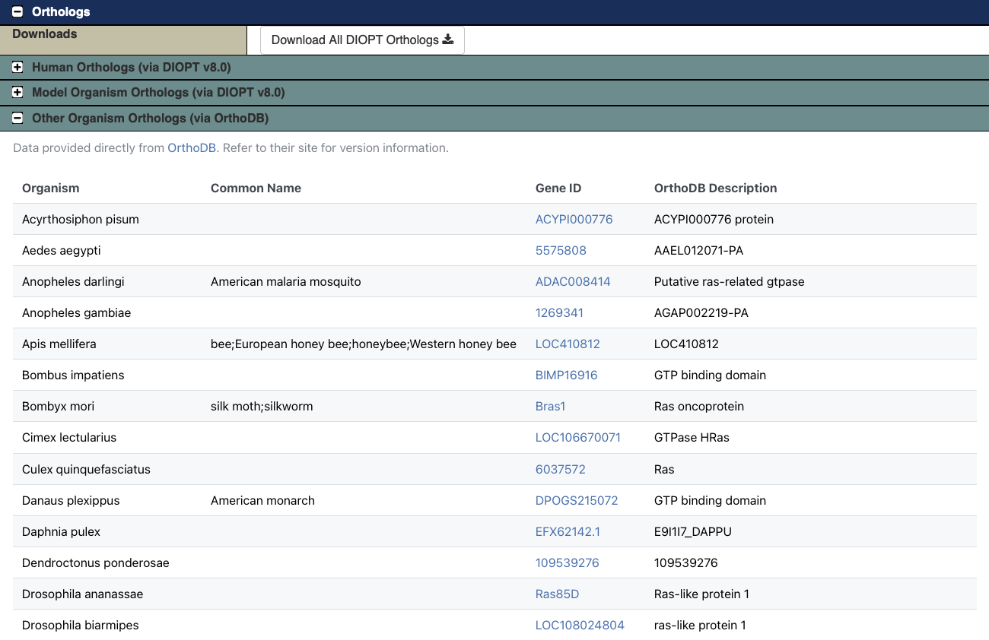Click the minus icon beside Other Organism Orthologs
The width and height of the screenshot is (989, 640).
[x=17, y=118]
